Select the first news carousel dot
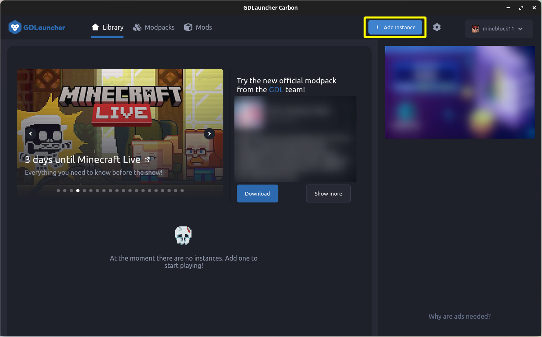Viewport: 542px width, 337px height. tap(58, 191)
